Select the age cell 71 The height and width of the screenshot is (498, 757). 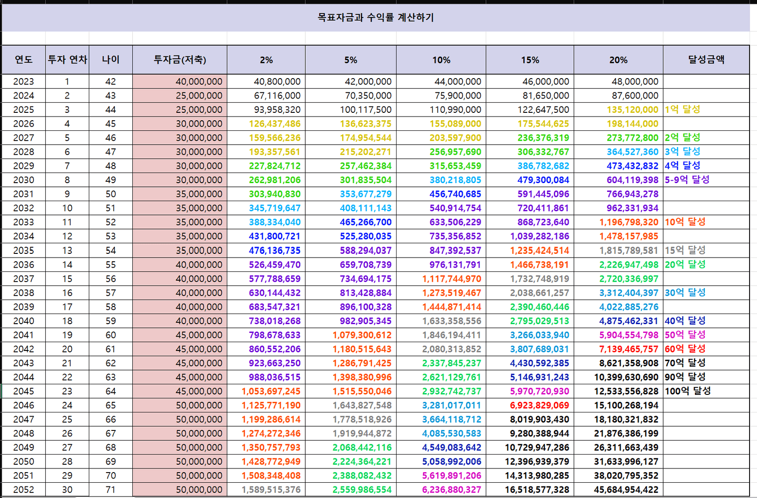pyautogui.click(x=111, y=489)
